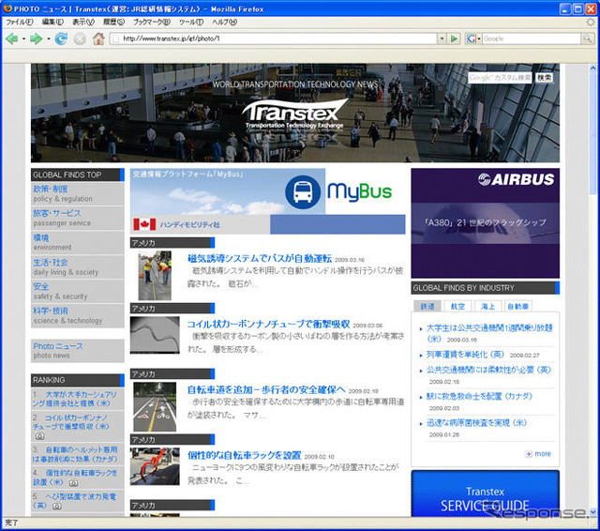Click the green Go arrow beside address bar
This screenshot has height=531, width=600.
(454, 38)
